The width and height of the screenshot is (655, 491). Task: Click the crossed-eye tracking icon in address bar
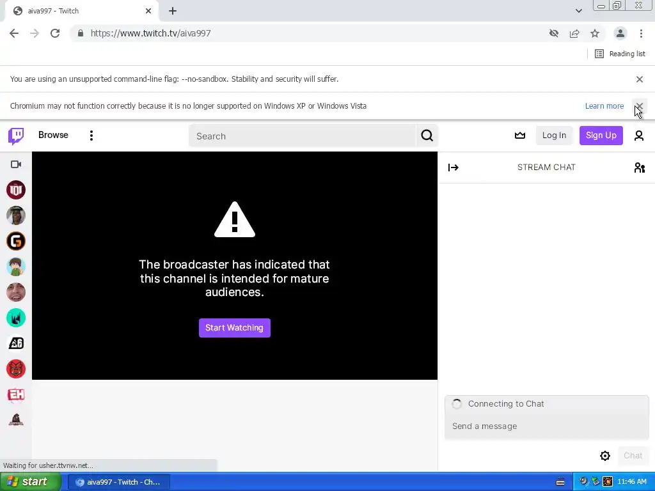point(554,33)
